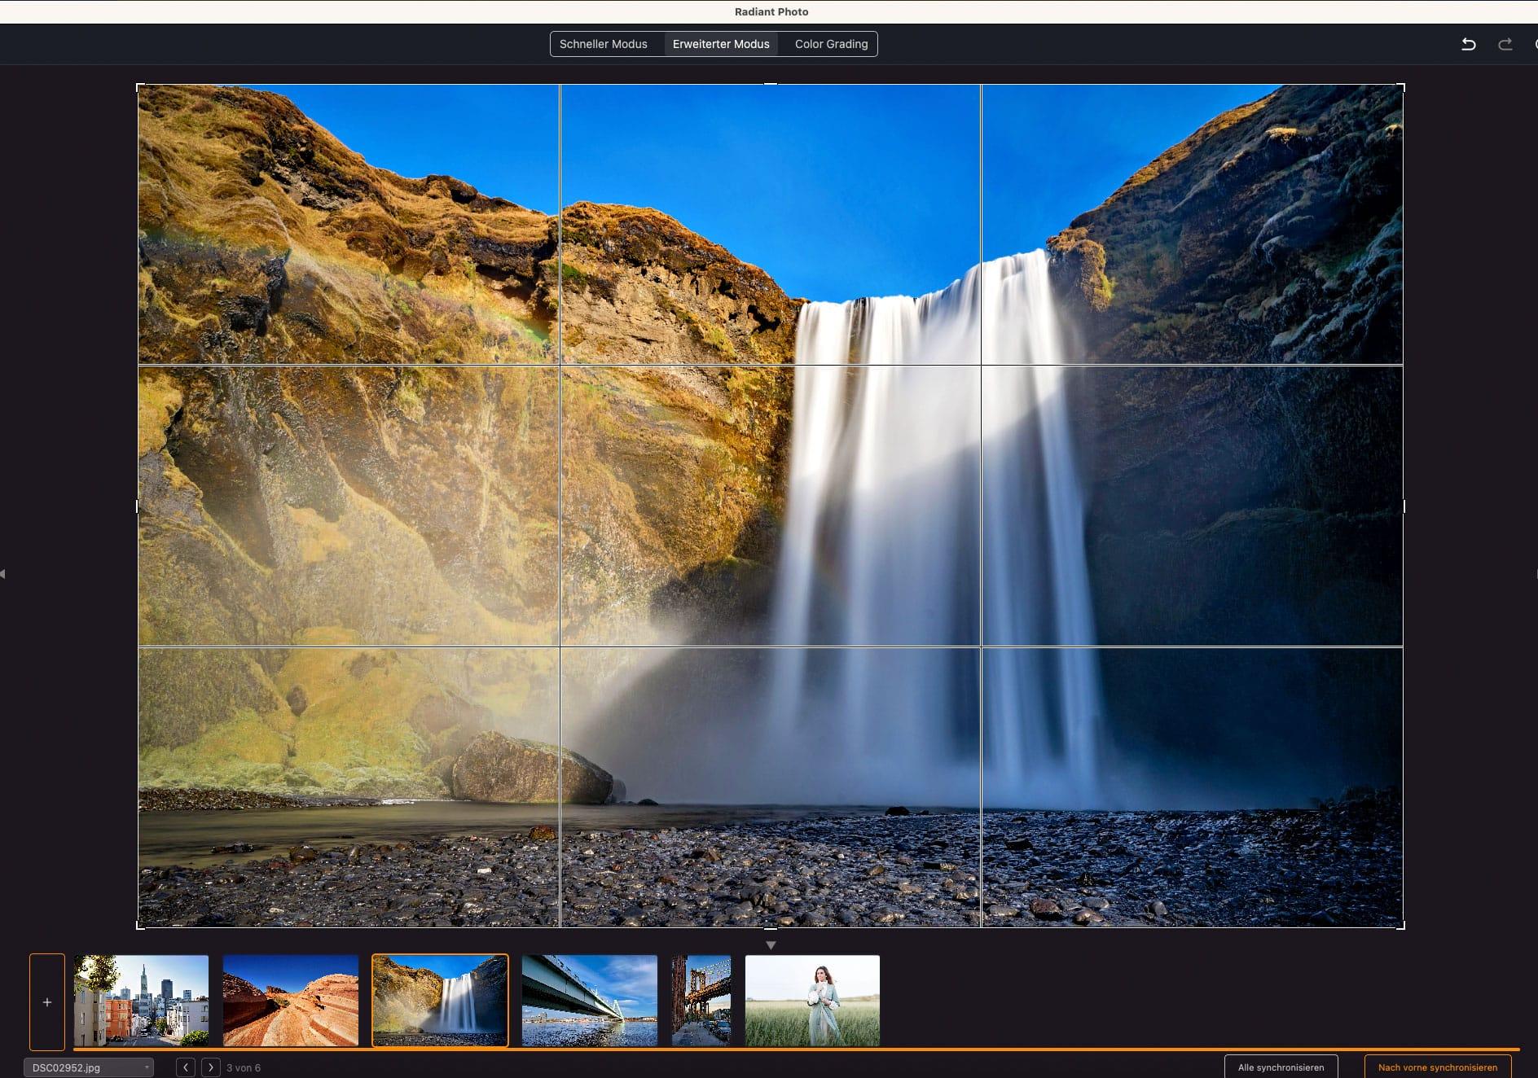This screenshot has height=1078, width=1538.
Task: Go to the previous photo using the left chevron
Action: [x=185, y=1067]
